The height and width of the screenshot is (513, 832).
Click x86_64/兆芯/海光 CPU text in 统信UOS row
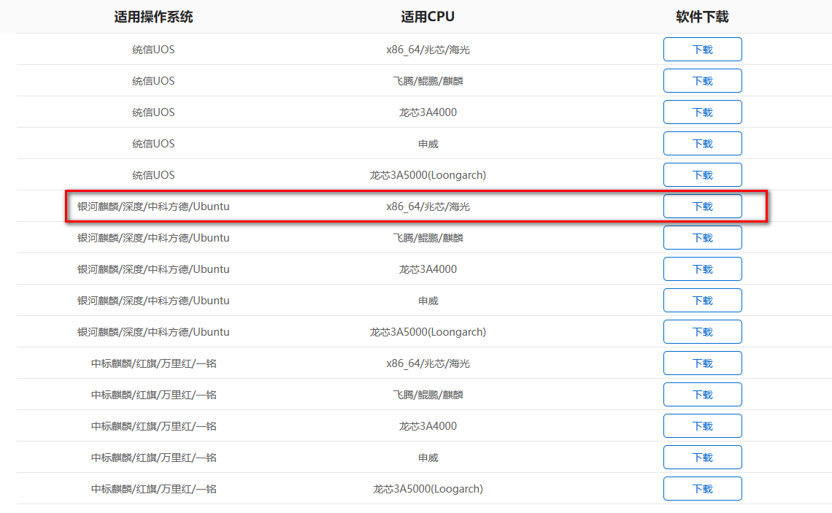point(428,50)
